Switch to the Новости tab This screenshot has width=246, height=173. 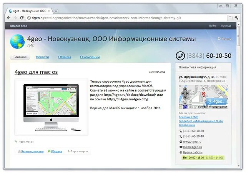pyautogui.click(x=42, y=57)
